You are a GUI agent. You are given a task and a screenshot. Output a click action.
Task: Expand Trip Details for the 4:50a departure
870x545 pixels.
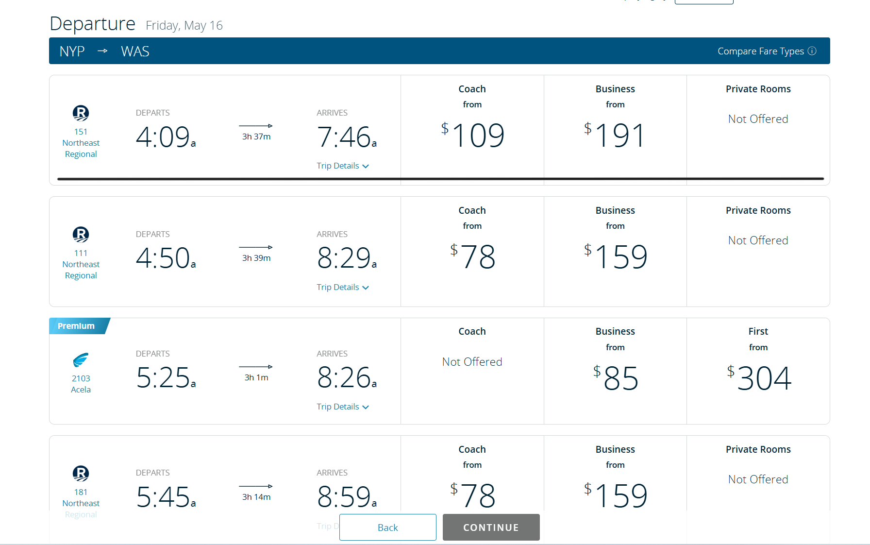click(x=343, y=287)
